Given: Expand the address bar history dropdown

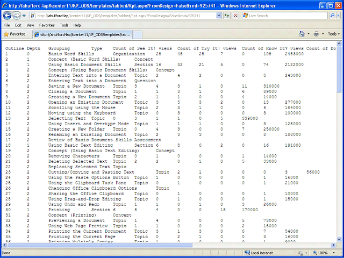Looking at the screenshot, I should coord(219,16).
